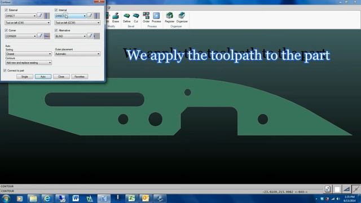The image size is (361, 203).
Task: Click the small top hole in the part
Action: (x=188, y=92)
